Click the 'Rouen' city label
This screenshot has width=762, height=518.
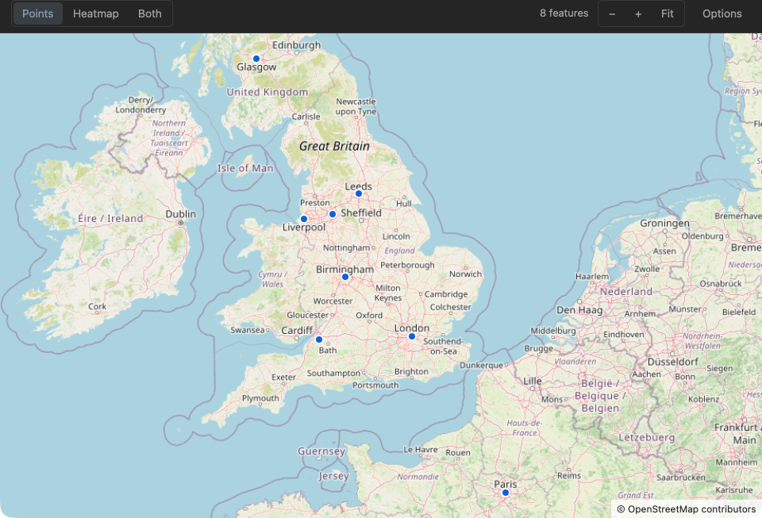(458, 452)
